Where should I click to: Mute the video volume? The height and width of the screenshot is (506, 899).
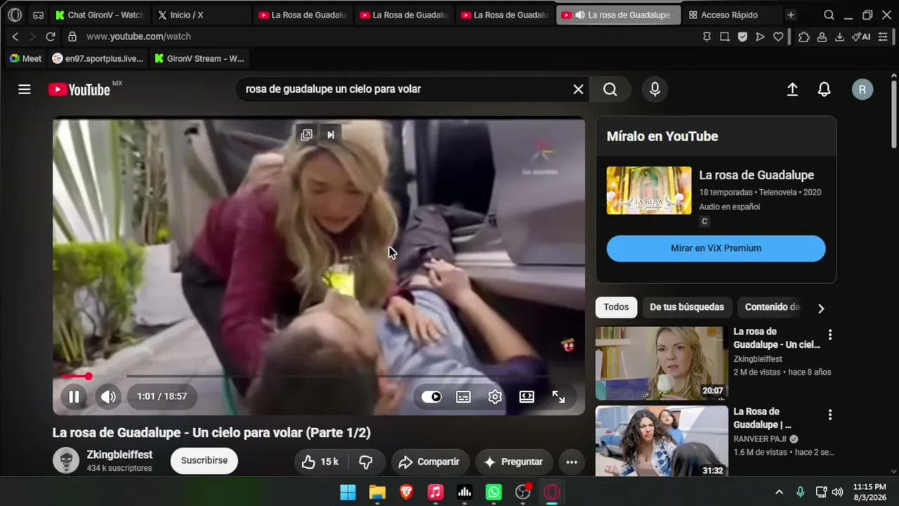(x=108, y=396)
